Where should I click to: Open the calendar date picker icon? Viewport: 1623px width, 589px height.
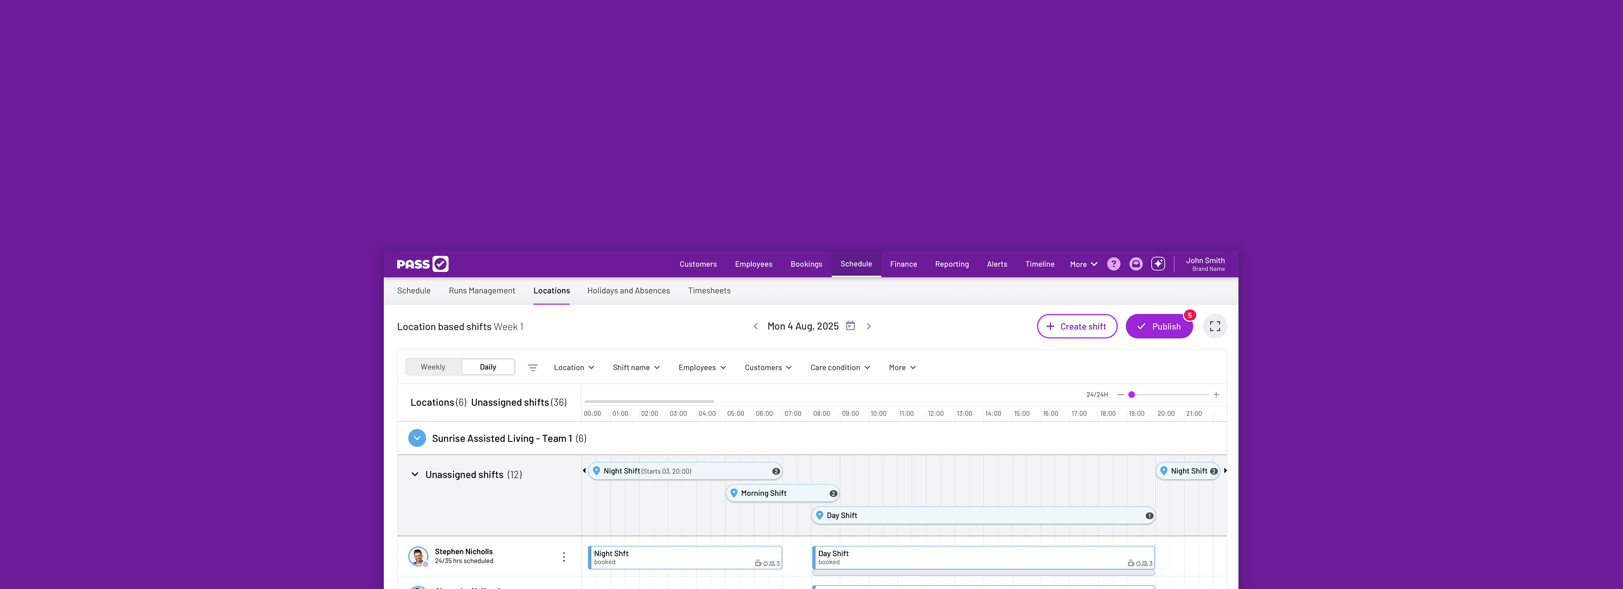point(850,326)
